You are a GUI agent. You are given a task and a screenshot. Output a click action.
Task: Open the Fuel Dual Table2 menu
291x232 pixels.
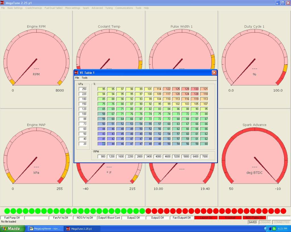[53, 8]
